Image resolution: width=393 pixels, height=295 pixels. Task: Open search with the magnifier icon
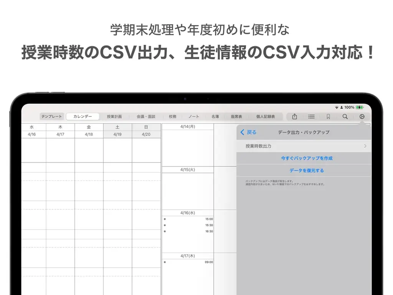pyautogui.click(x=345, y=116)
